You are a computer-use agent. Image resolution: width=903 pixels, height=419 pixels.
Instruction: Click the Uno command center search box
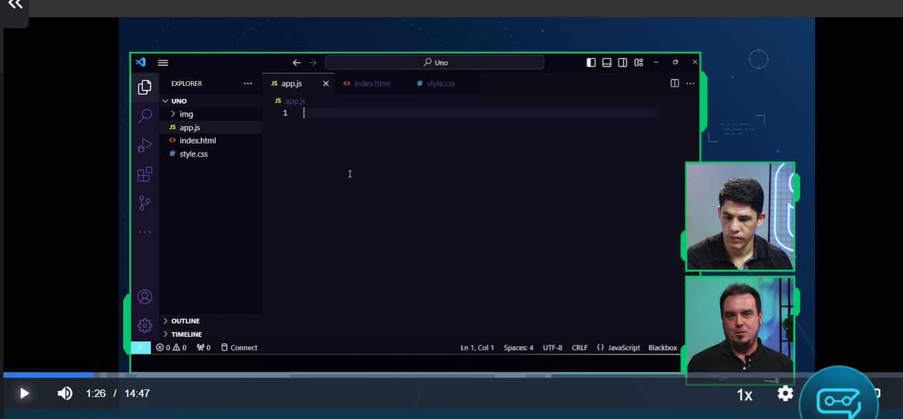coord(434,63)
